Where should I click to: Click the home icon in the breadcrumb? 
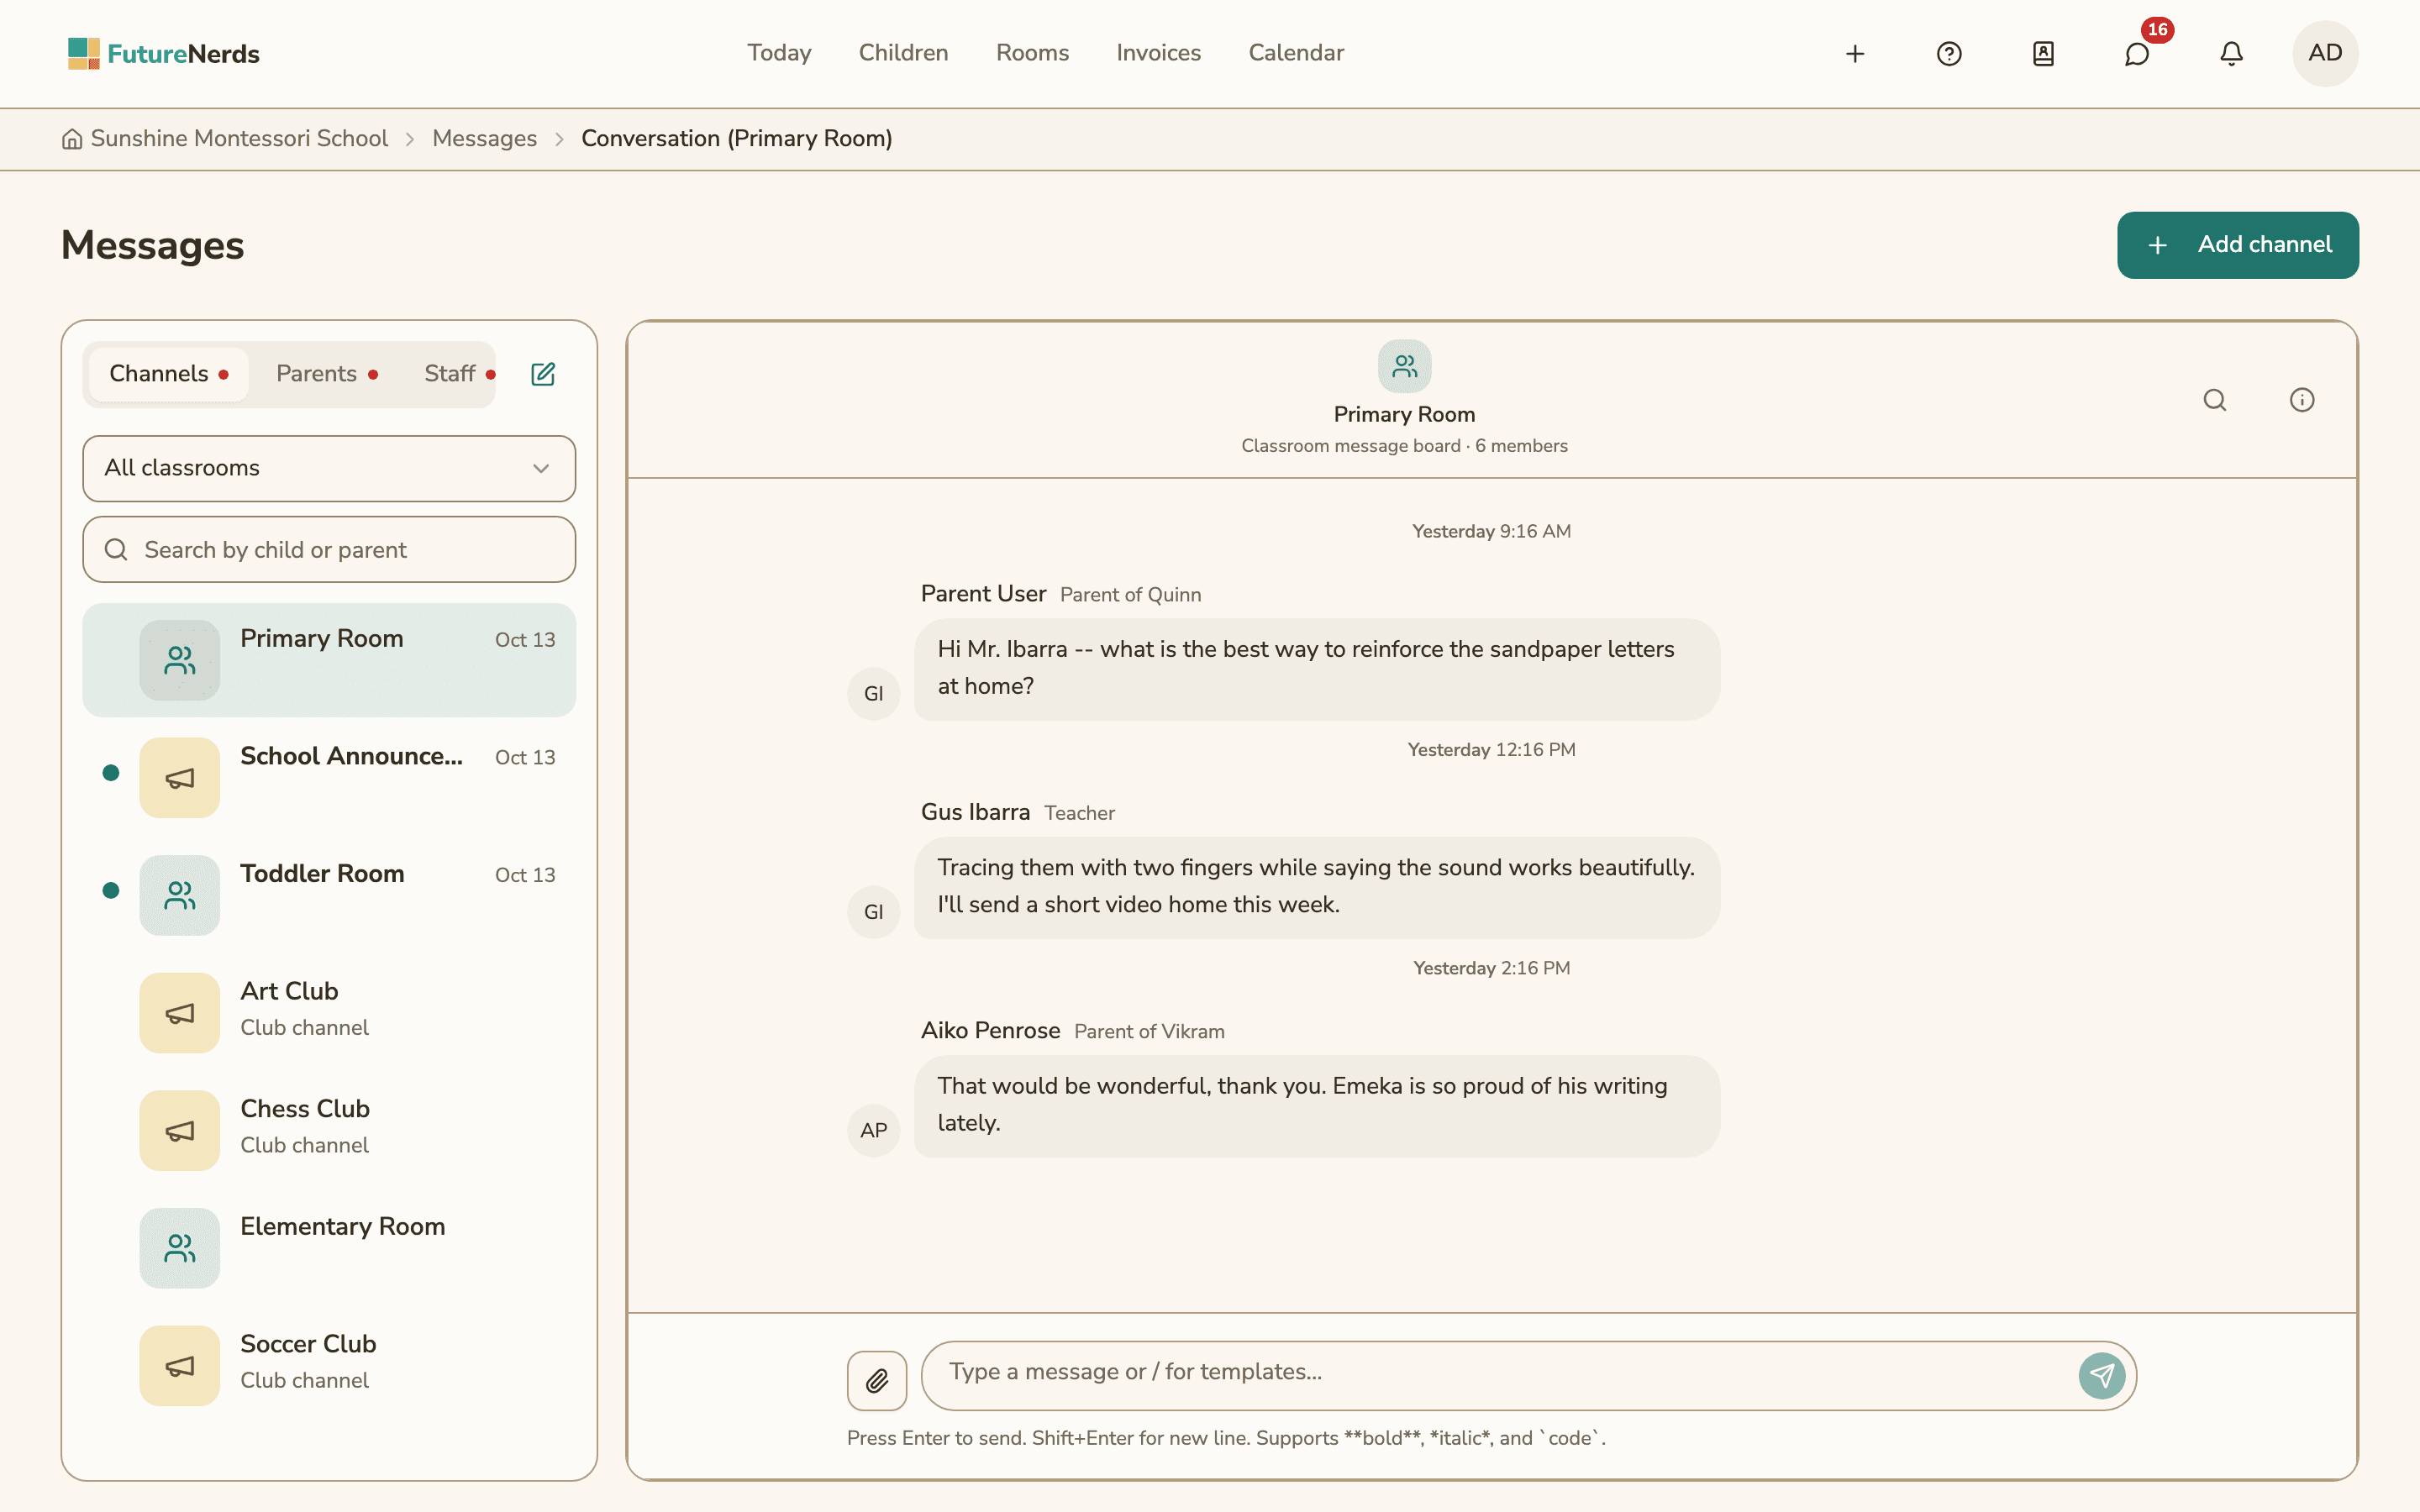coord(72,139)
